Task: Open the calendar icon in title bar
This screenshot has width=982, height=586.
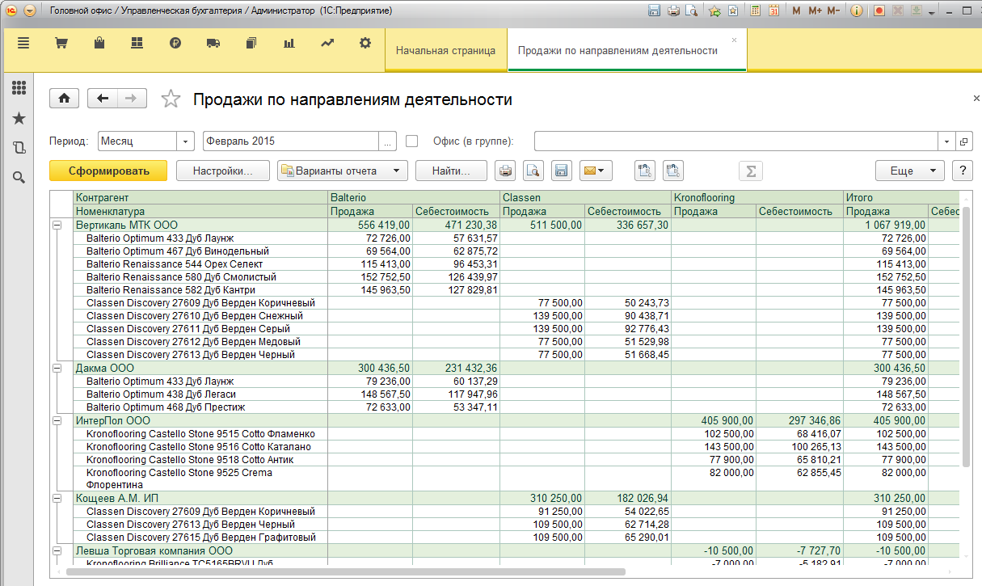Action: (773, 11)
